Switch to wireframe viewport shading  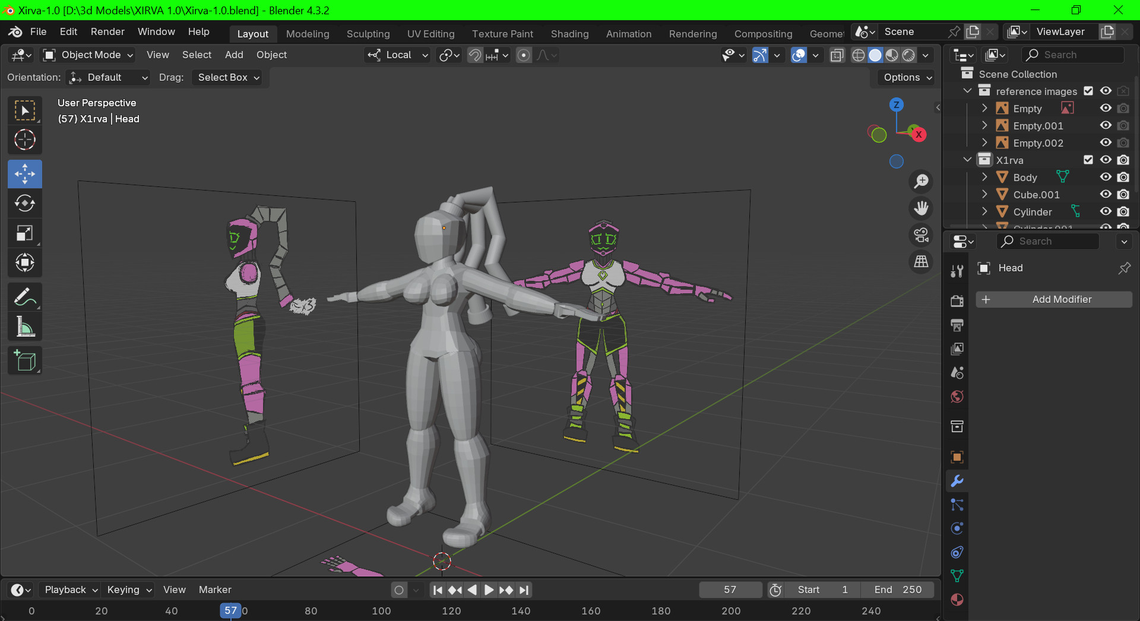pos(858,55)
